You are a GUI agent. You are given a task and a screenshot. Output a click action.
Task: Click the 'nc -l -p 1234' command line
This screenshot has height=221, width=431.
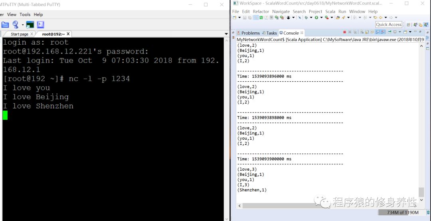[99, 79]
